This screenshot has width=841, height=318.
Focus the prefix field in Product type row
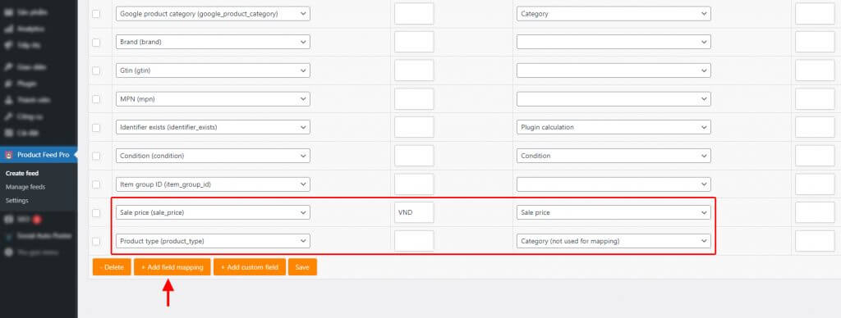coord(414,241)
